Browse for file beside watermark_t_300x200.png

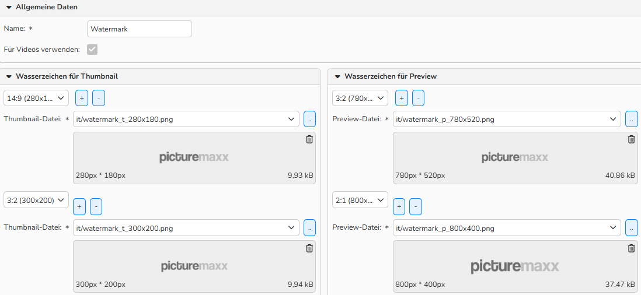(309, 228)
